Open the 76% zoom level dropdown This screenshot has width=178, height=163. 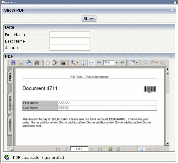click(116, 63)
